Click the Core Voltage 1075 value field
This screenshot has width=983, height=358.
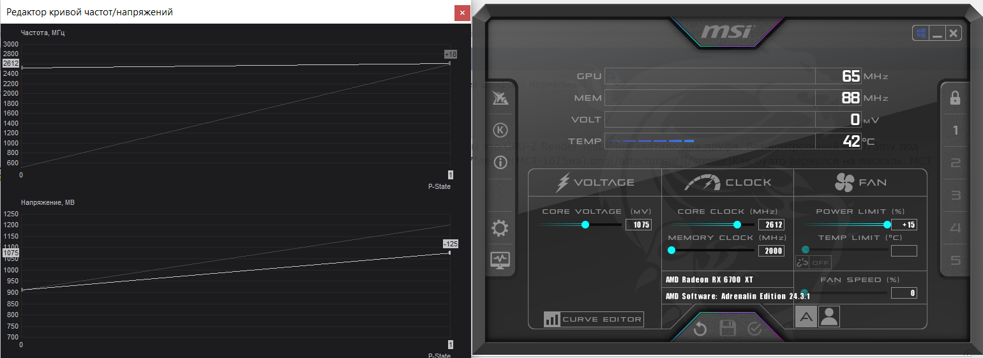click(x=638, y=225)
